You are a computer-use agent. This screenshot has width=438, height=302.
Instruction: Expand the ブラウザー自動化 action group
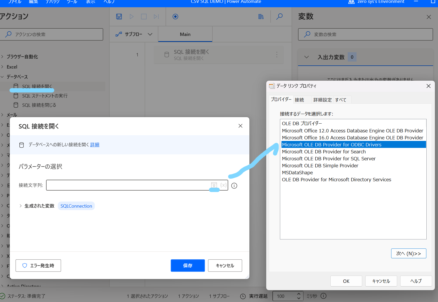pos(2,57)
